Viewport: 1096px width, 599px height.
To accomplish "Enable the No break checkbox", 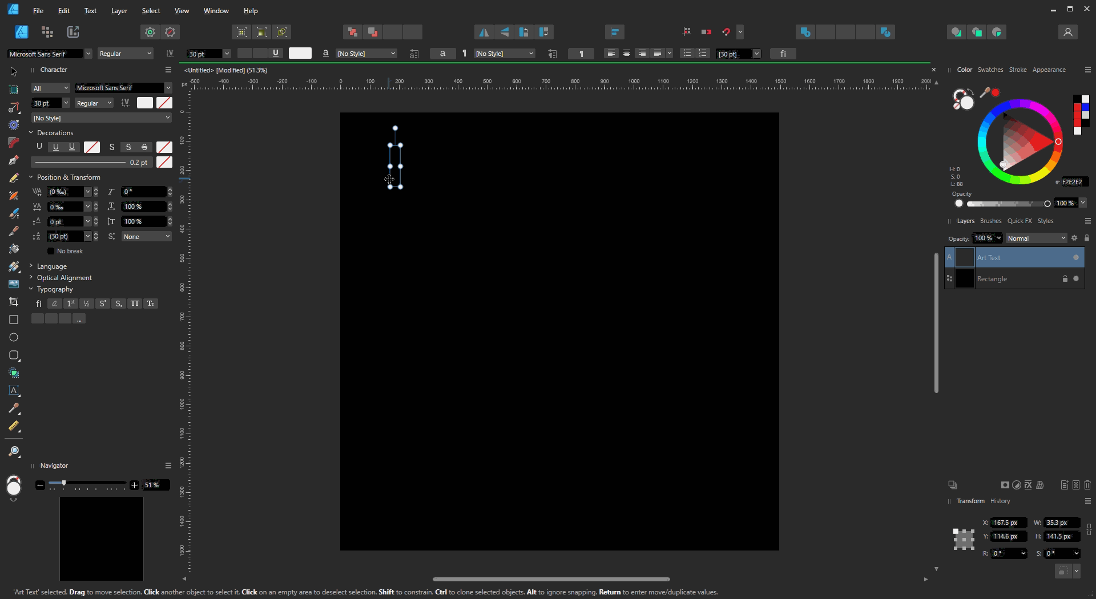I will (51, 251).
